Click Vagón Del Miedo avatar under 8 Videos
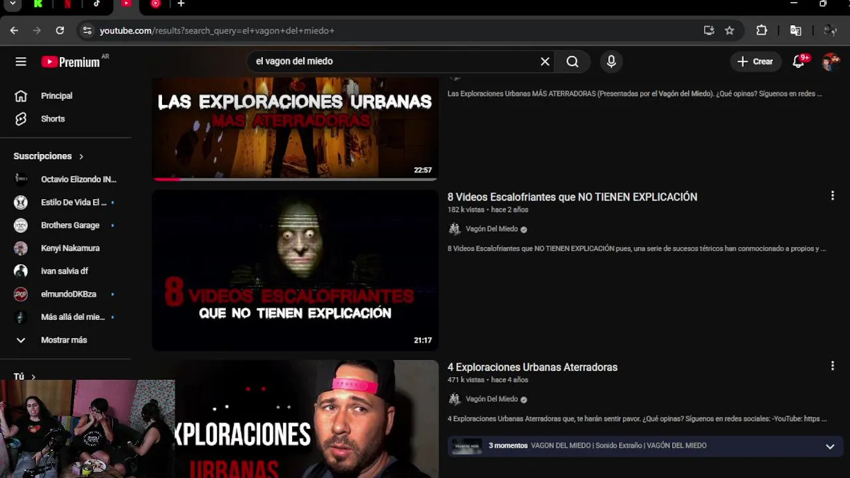Screen dimensions: 850x478 (x=454, y=229)
